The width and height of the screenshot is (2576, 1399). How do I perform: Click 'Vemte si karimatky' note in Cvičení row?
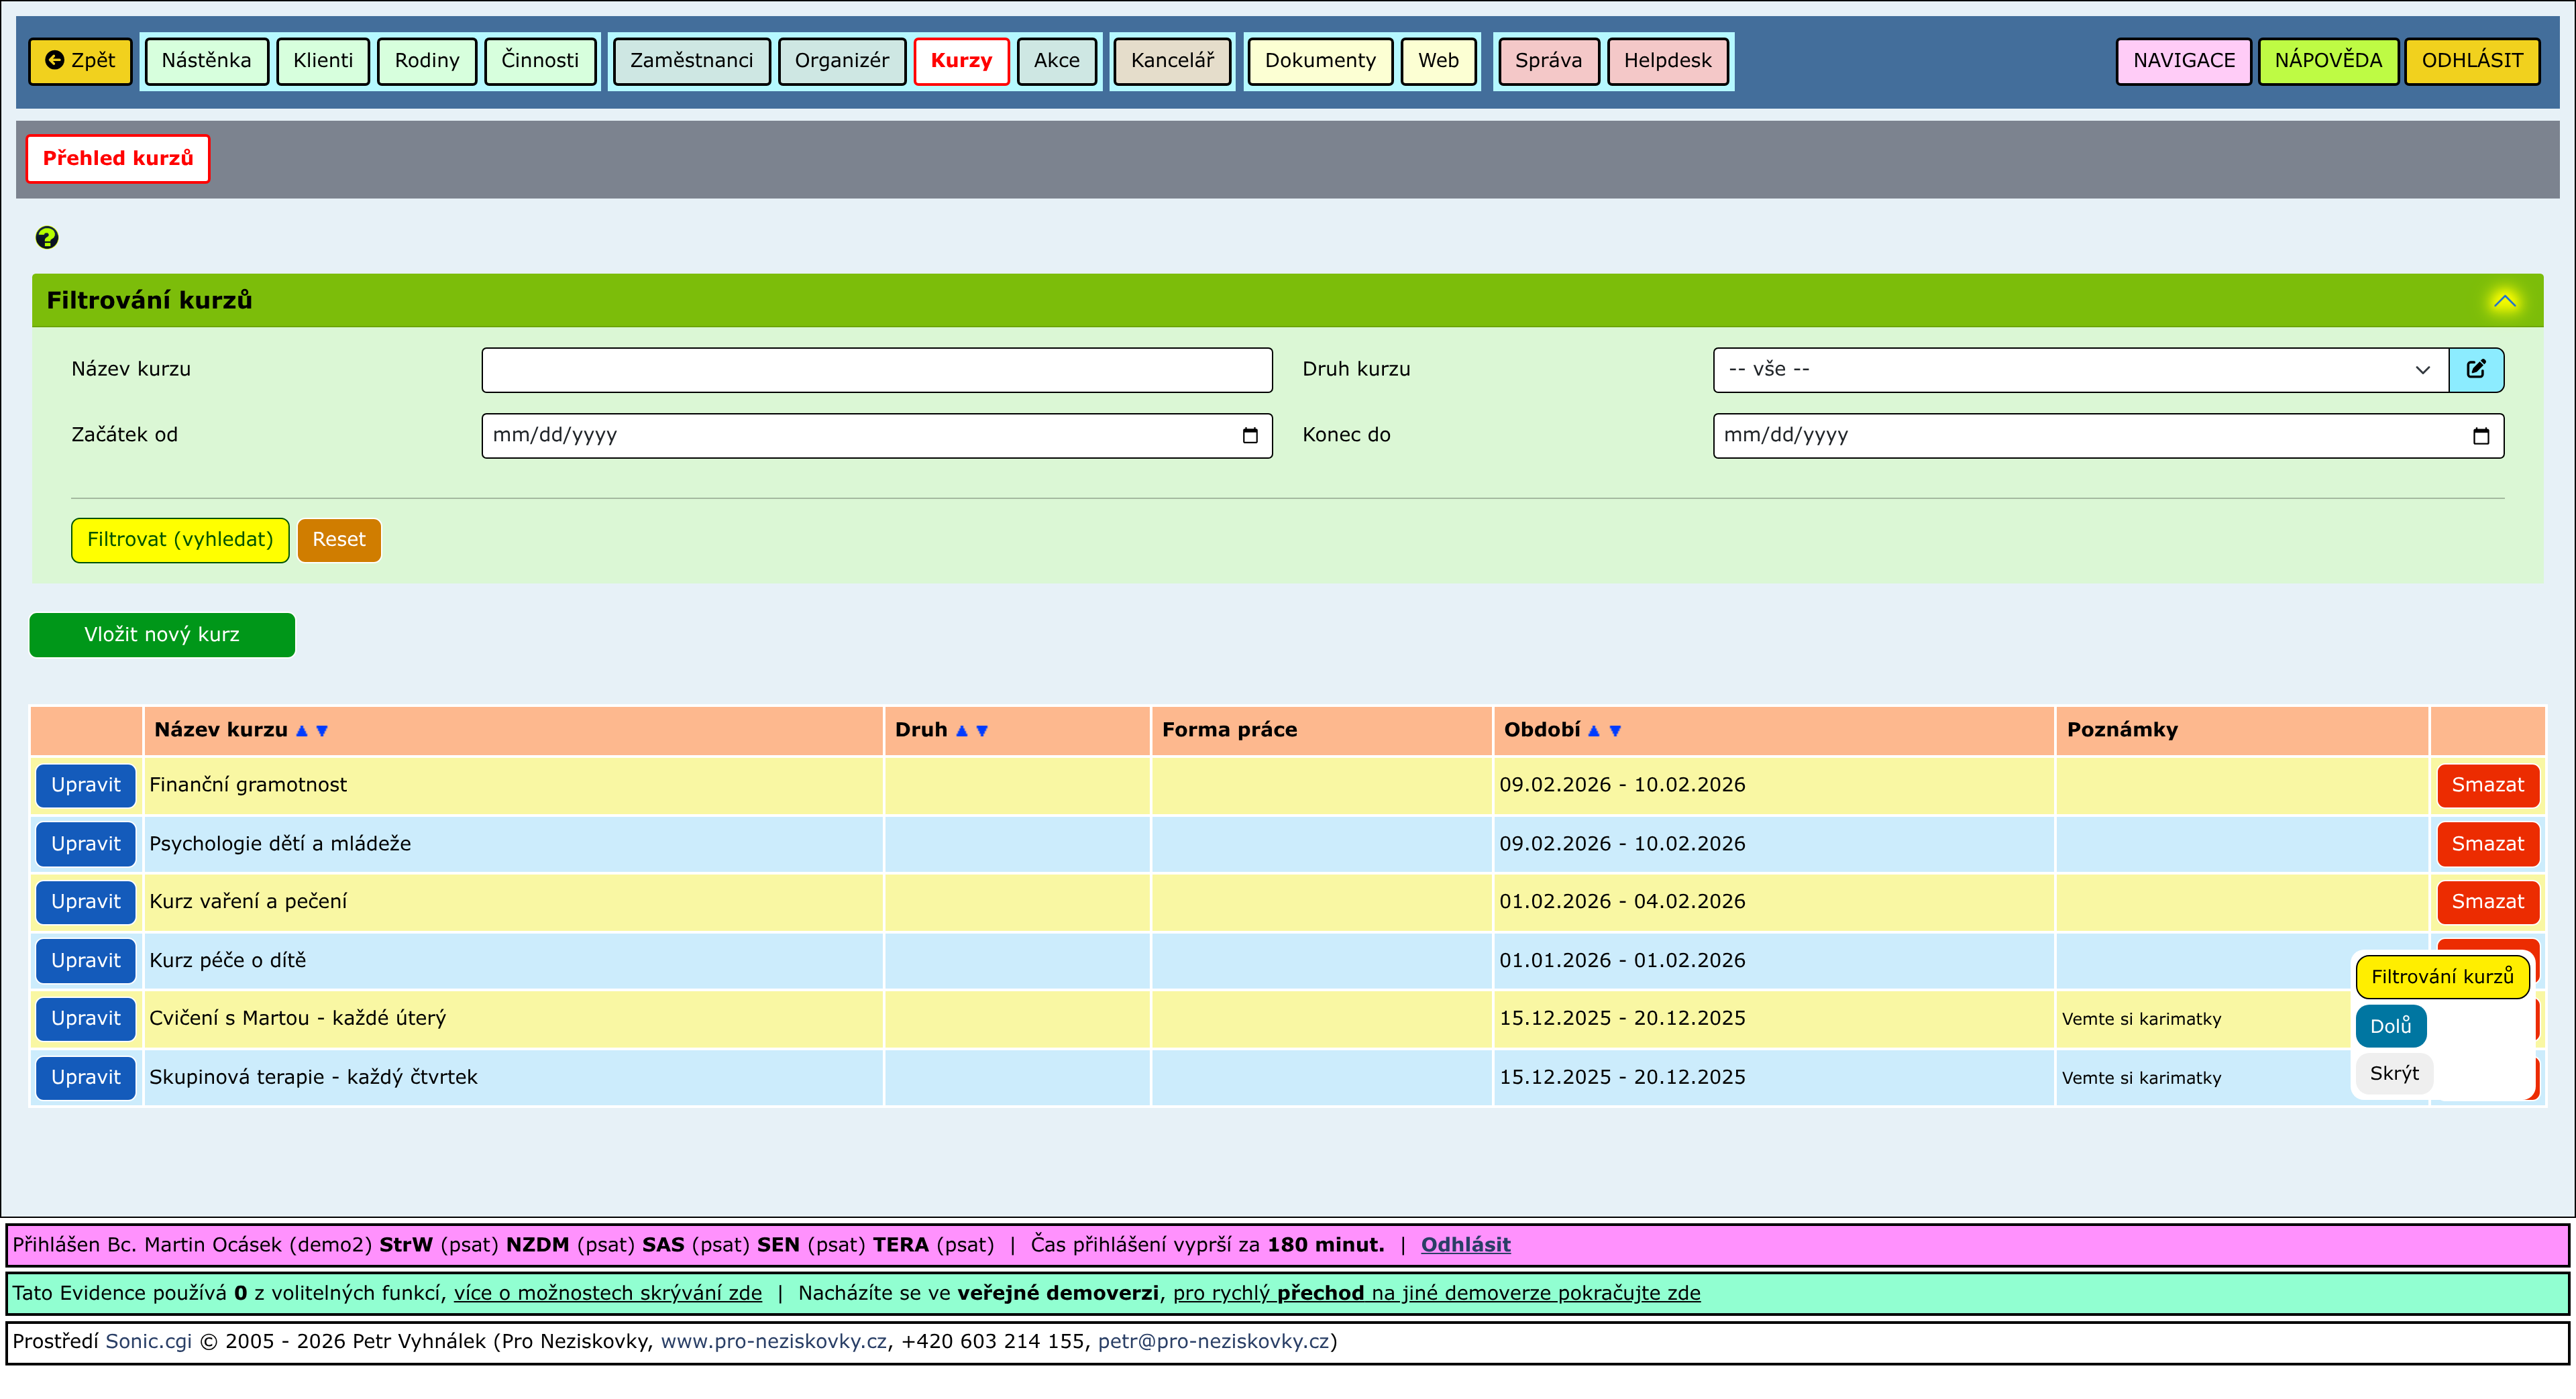[2141, 1020]
